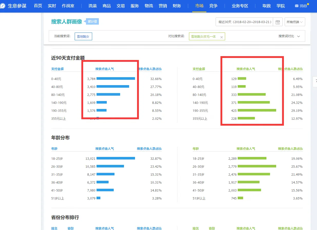Click the 累计值 label badge
Image resolution: width=317 pixels, height=230 pixels.
(92, 22)
